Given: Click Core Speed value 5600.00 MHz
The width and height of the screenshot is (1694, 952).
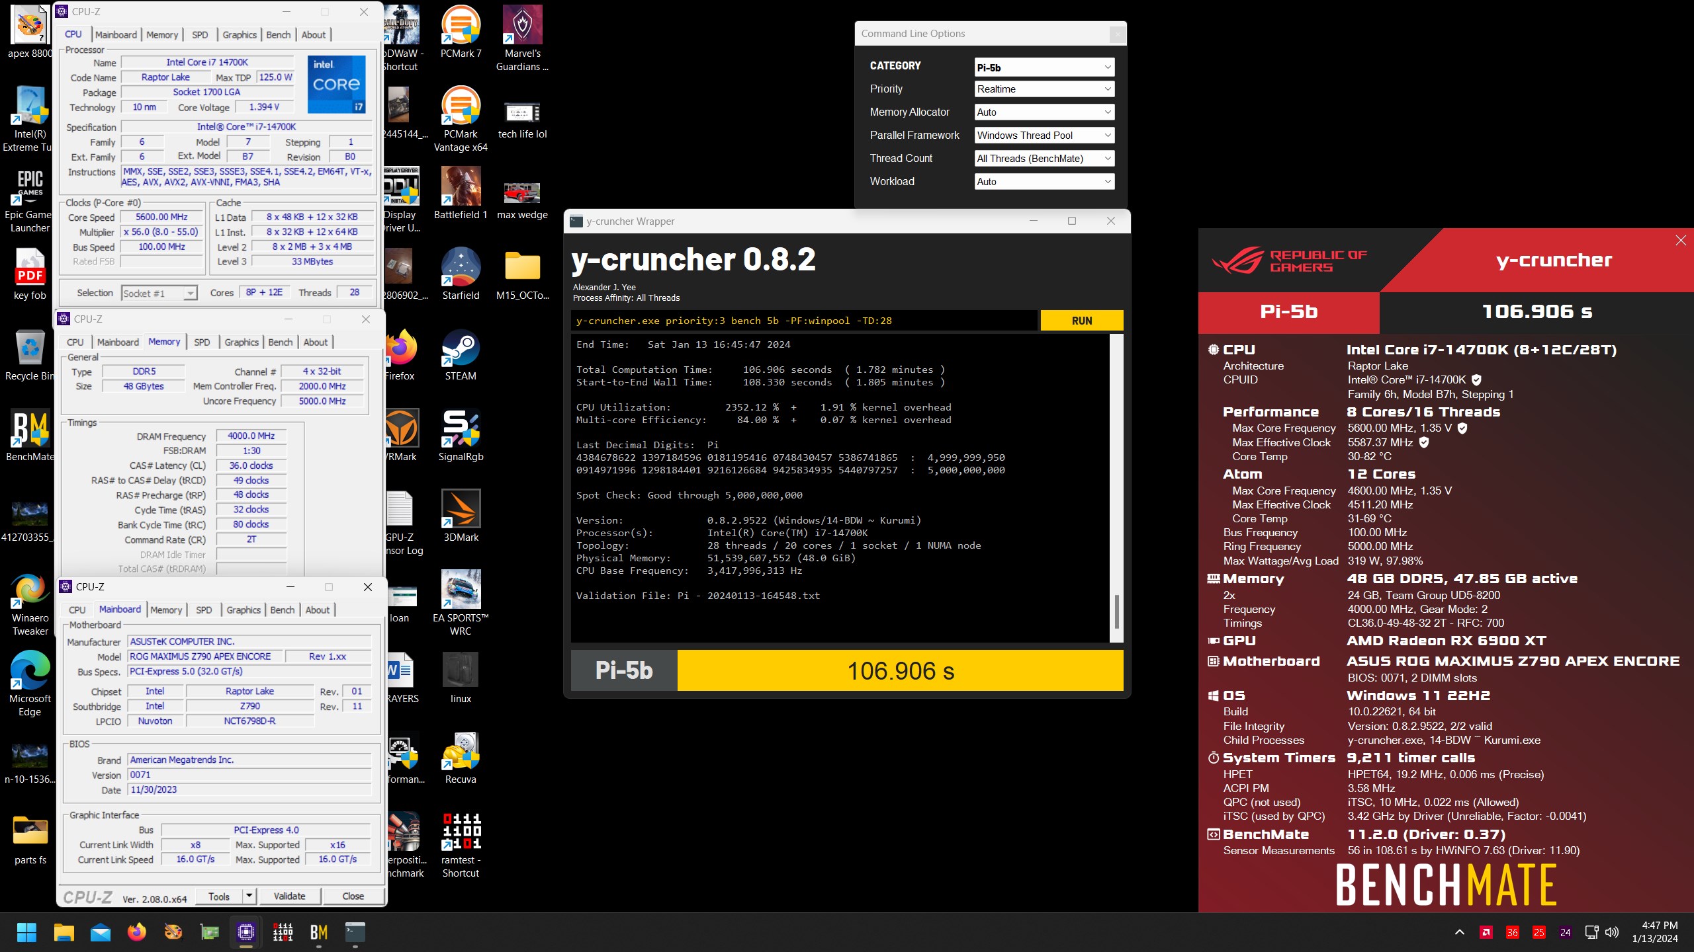Looking at the screenshot, I should click(x=161, y=217).
